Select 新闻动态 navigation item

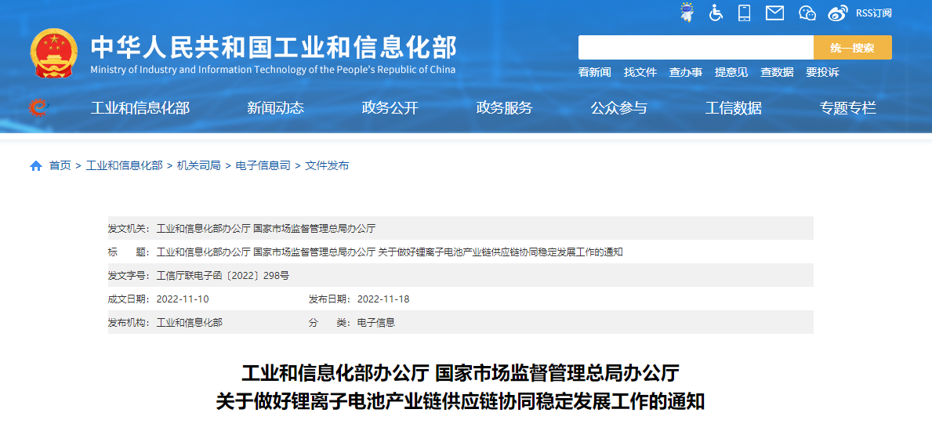(276, 108)
